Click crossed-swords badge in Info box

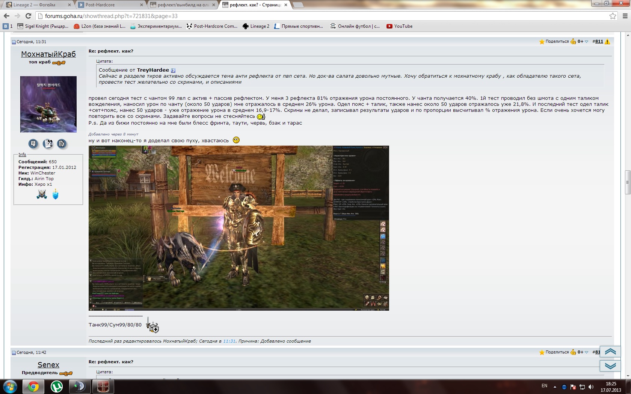42,194
